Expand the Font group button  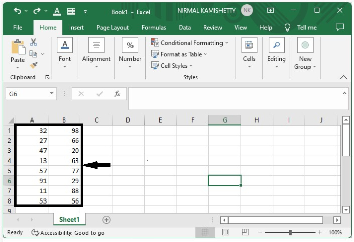click(x=65, y=53)
